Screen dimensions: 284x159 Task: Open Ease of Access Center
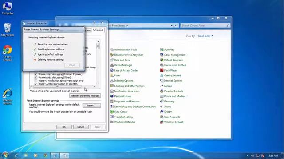click(x=124, y=70)
